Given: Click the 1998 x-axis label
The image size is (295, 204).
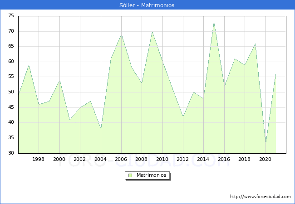Looking at the screenshot, I should point(39,159).
